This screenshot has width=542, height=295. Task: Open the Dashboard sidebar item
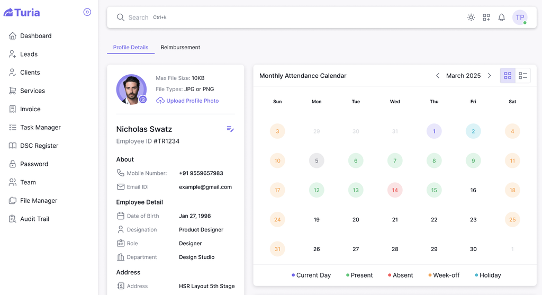30,35
